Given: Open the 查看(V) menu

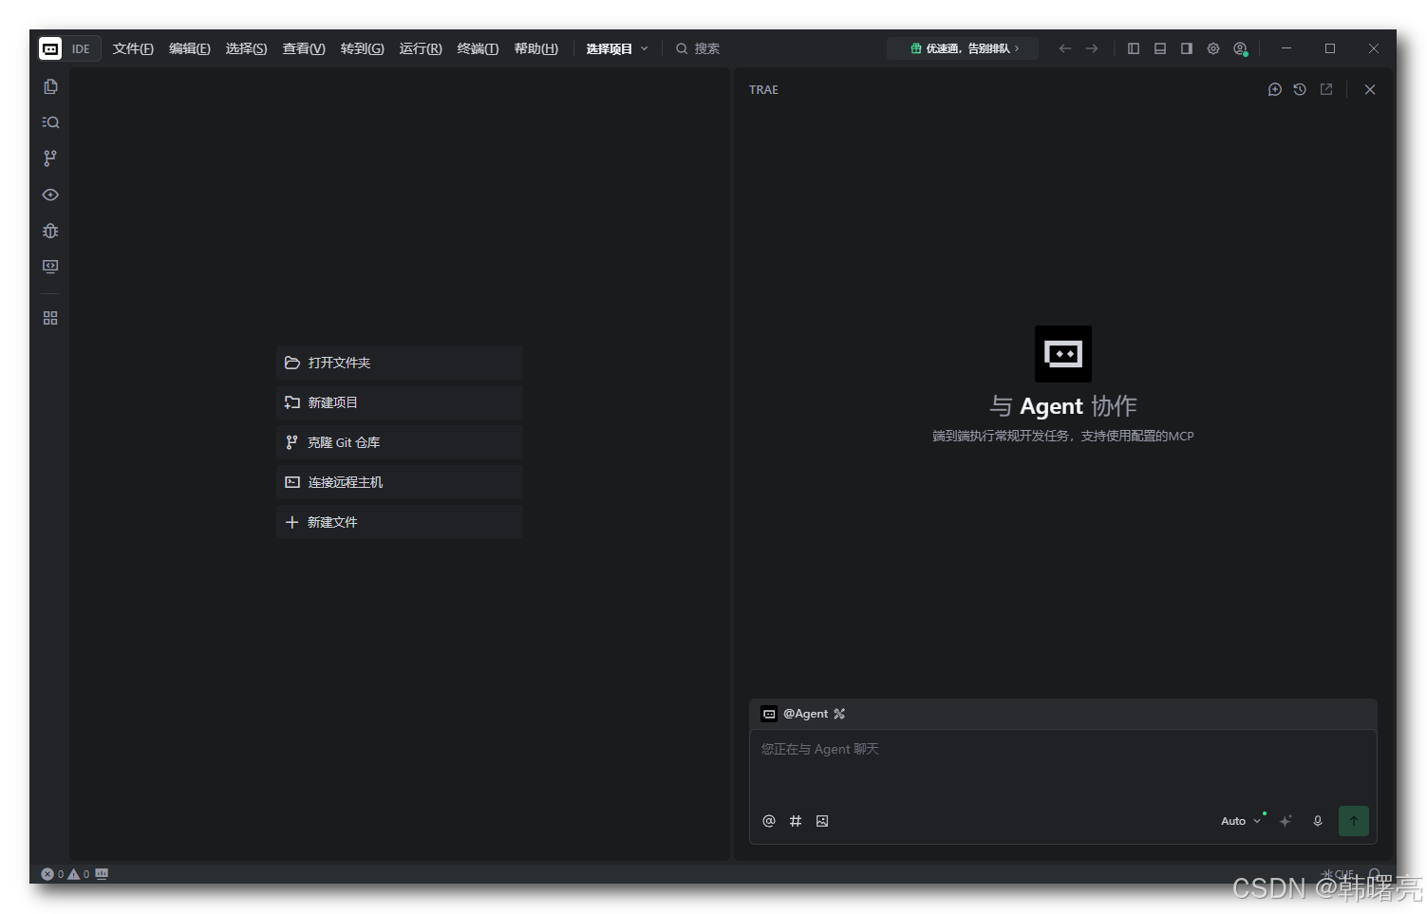Looking at the screenshot, I should click(304, 48).
